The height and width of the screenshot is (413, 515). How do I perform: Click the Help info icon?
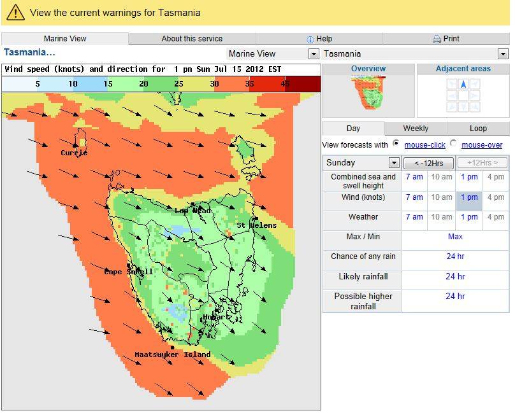[x=310, y=39]
